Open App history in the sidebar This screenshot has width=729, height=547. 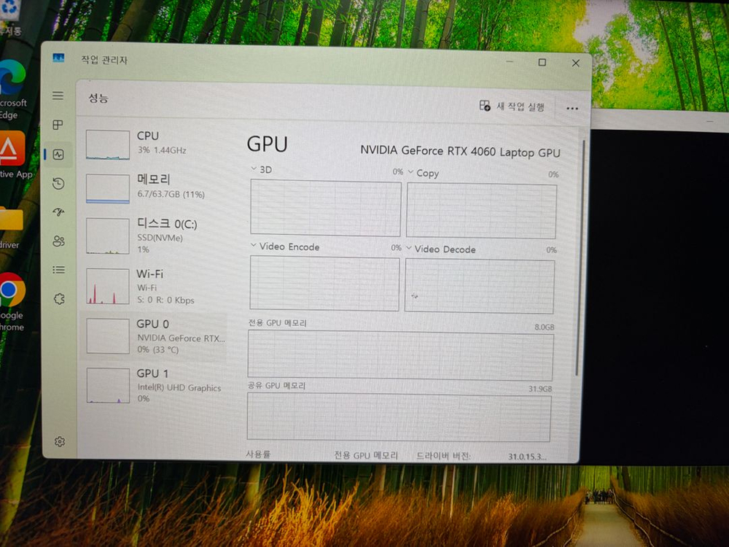pyautogui.click(x=59, y=183)
